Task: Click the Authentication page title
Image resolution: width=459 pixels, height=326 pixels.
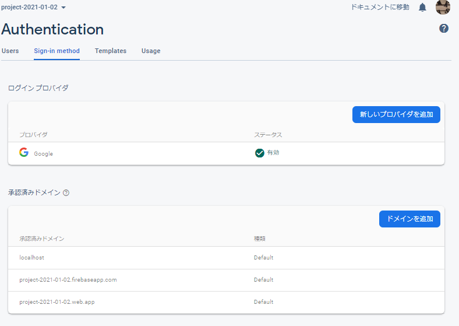Action: [x=52, y=29]
